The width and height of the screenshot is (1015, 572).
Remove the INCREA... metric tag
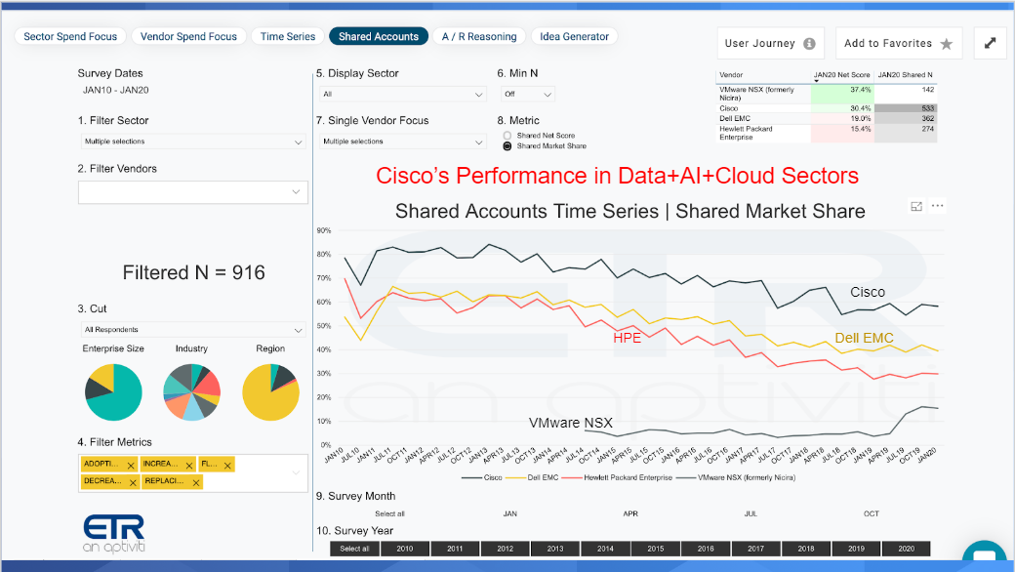[x=189, y=466]
